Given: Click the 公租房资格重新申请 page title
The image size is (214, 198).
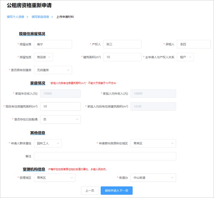Looking at the screenshot, I should 29,5.
